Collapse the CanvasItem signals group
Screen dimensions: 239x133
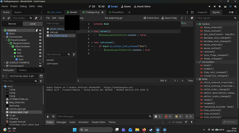(x=197, y=62)
